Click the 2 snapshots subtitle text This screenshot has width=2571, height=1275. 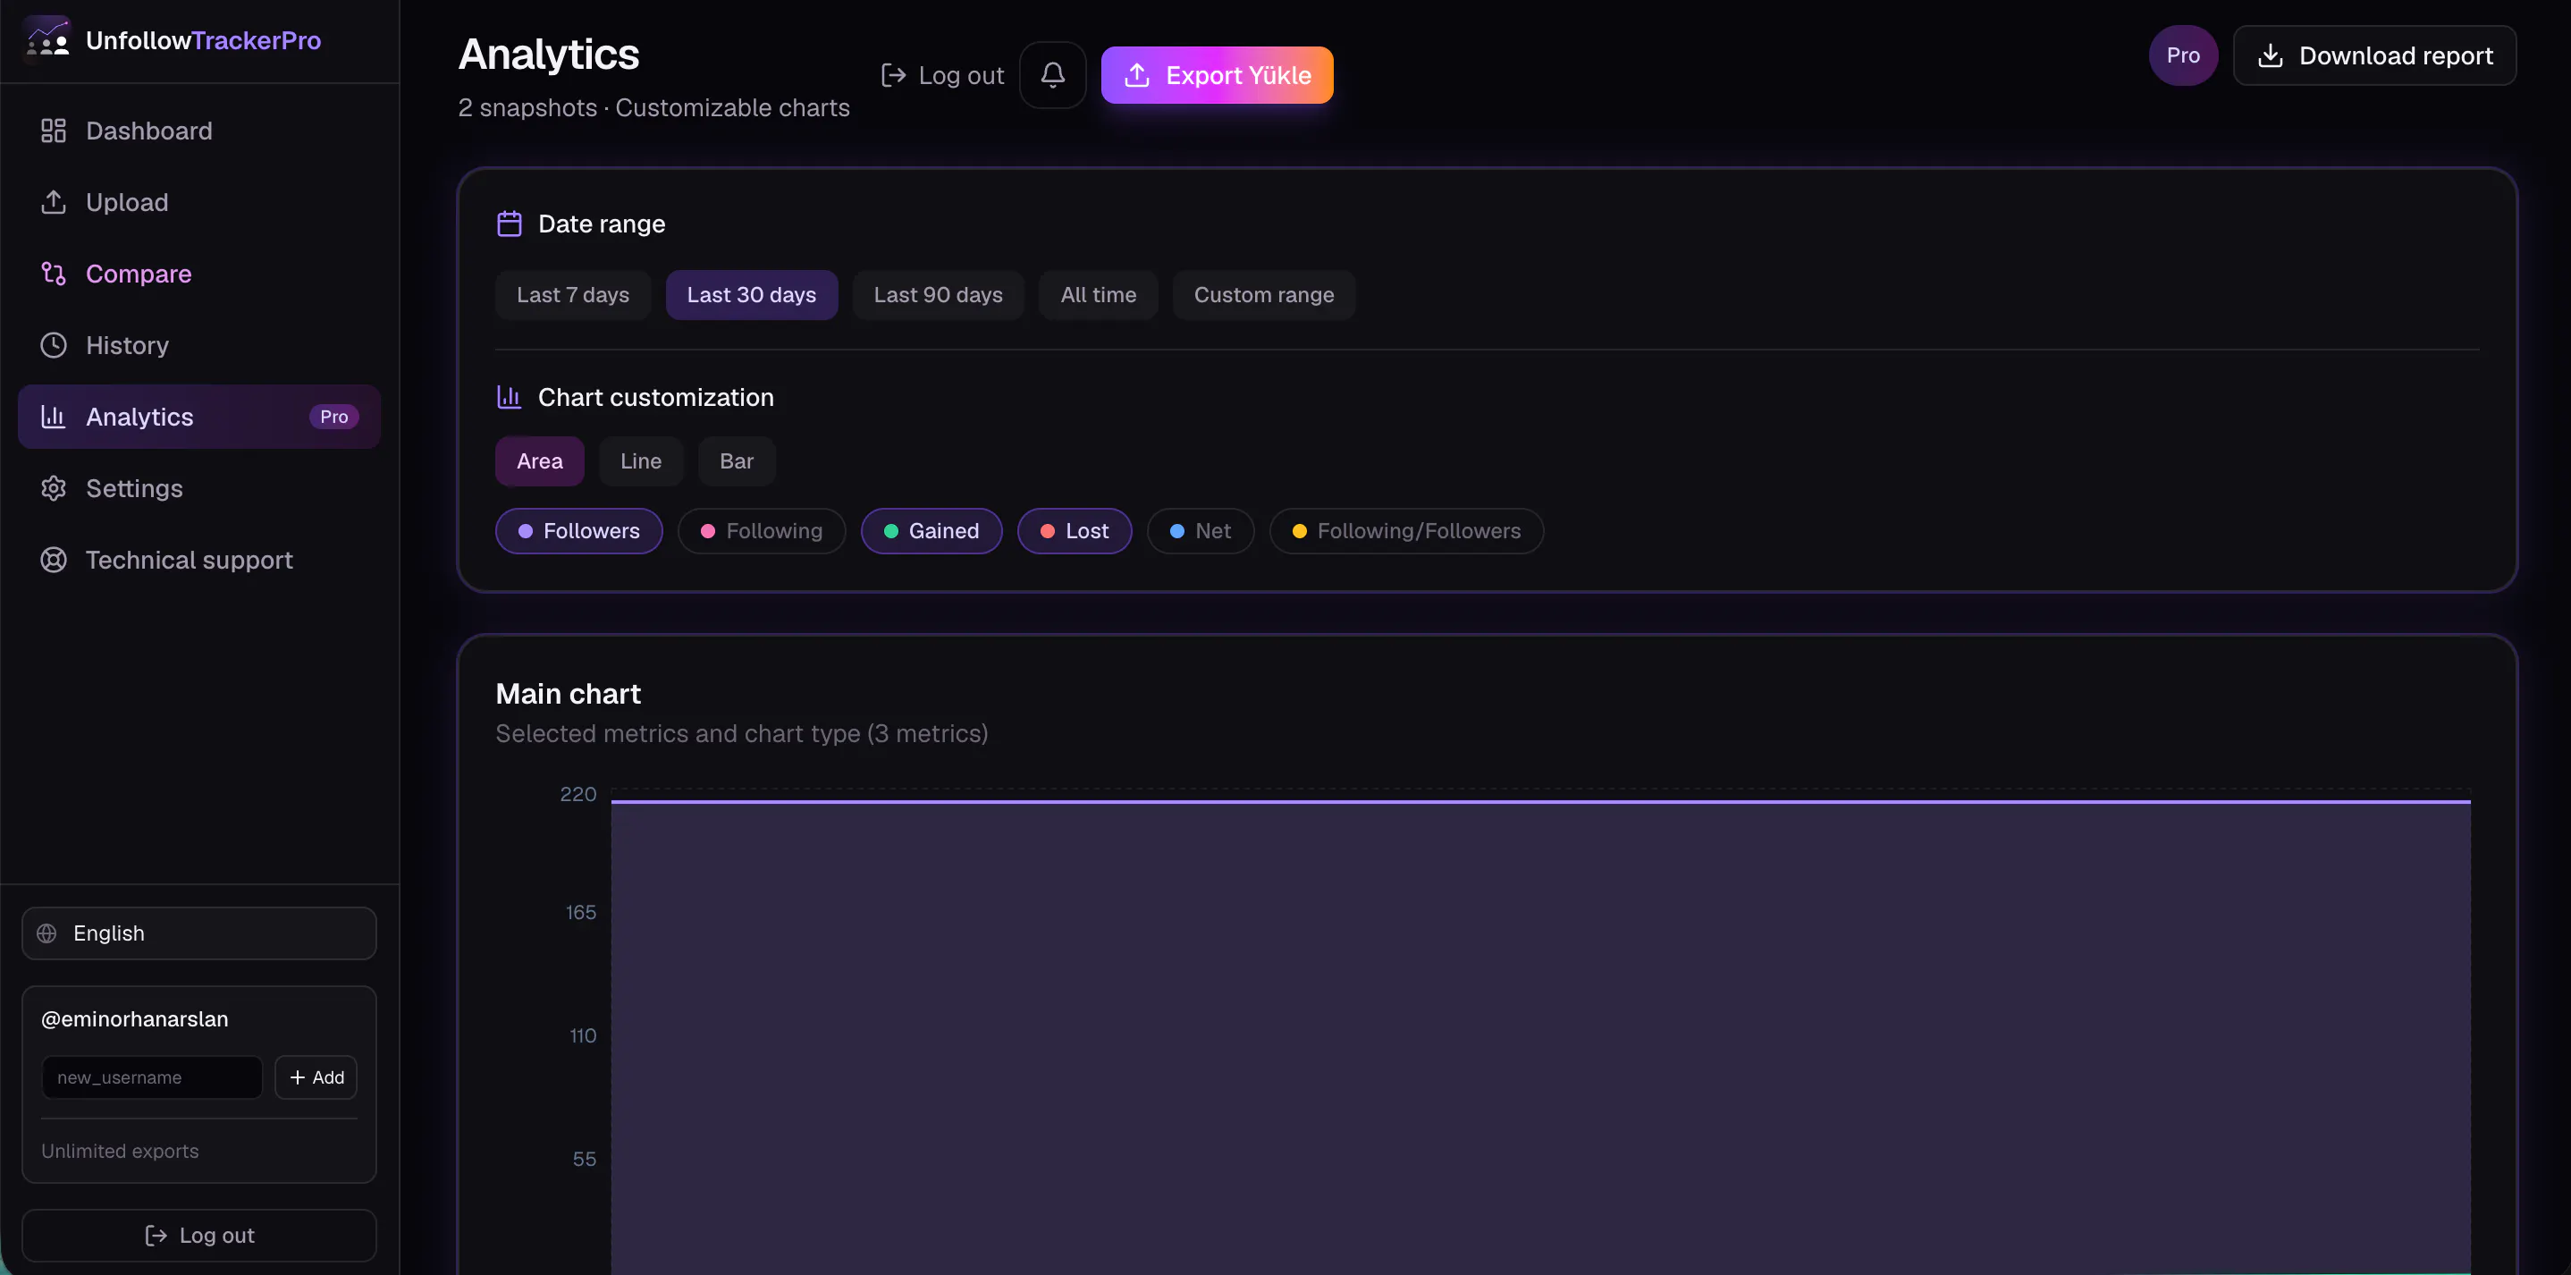pos(653,108)
